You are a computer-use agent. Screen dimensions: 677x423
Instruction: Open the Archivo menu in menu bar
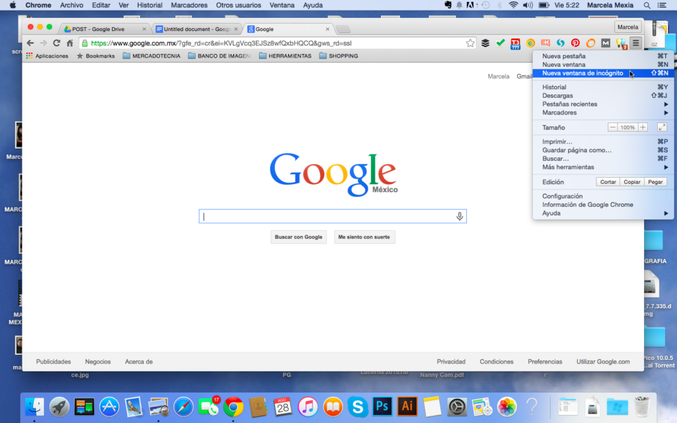[x=71, y=5]
